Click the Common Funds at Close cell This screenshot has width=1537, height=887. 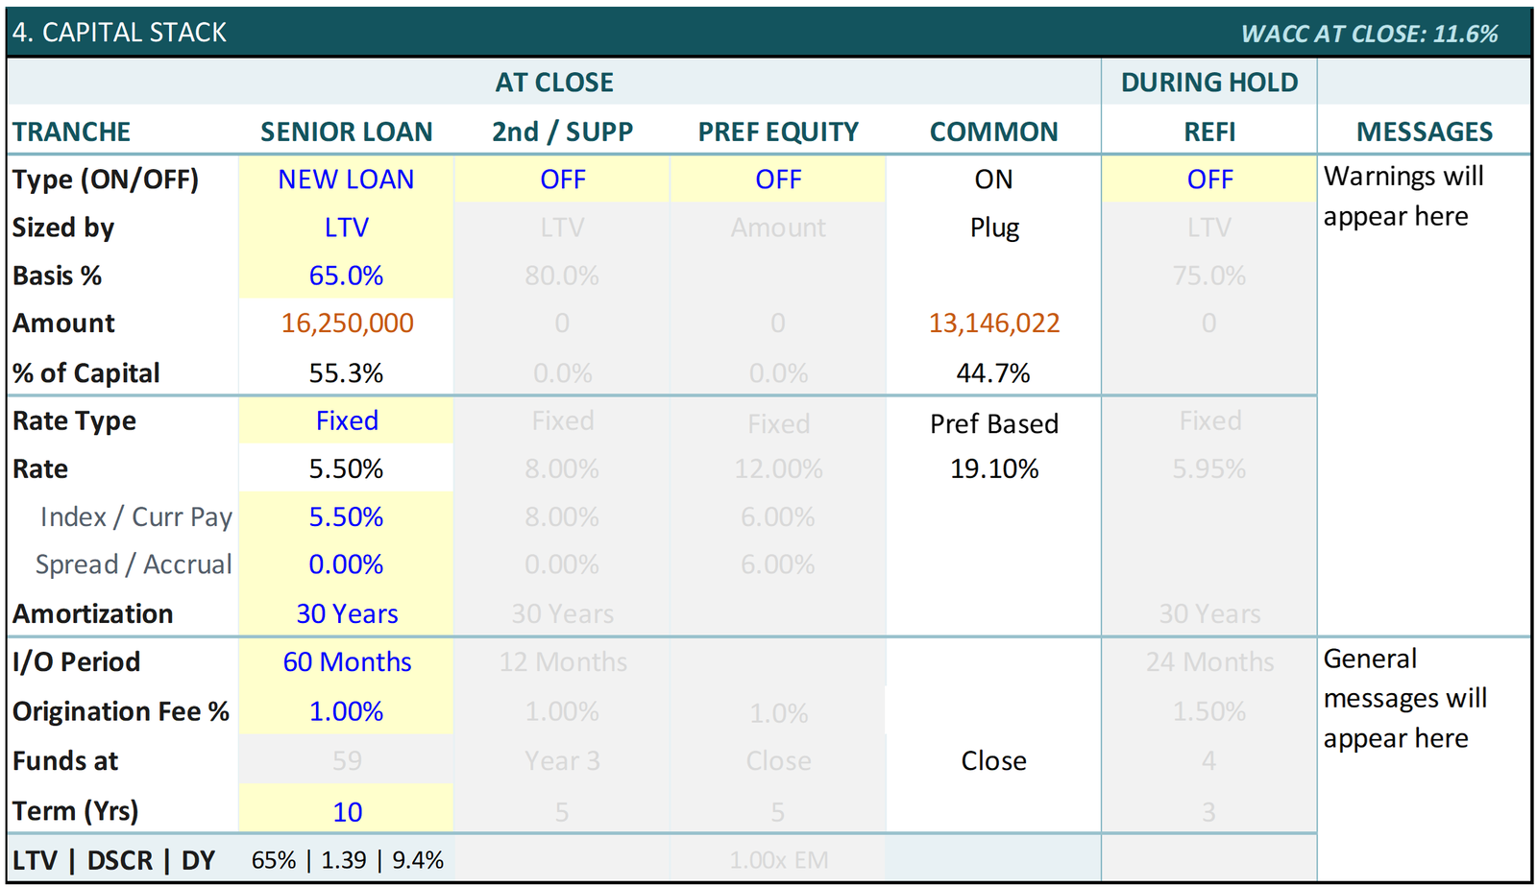coord(994,760)
